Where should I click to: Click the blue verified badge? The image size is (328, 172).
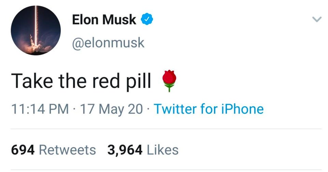(x=147, y=19)
